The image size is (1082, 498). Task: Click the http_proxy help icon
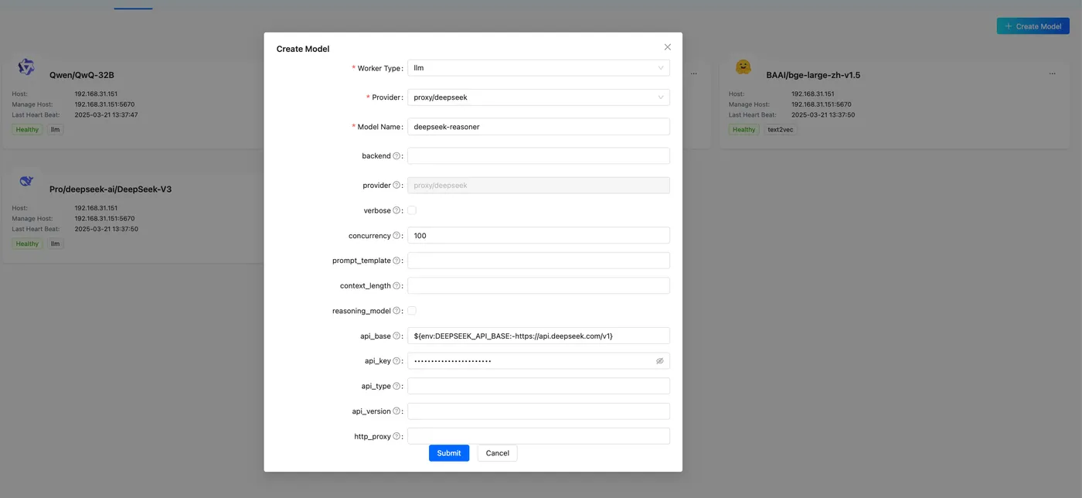pos(396,437)
